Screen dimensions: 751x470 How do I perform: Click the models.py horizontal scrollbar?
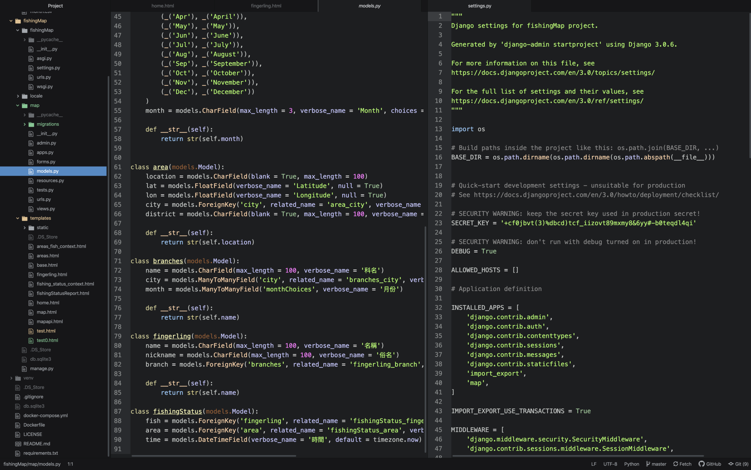pos(213,455)
